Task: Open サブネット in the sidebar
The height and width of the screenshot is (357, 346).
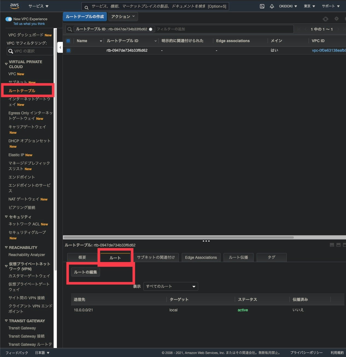Action: point(18,82)
